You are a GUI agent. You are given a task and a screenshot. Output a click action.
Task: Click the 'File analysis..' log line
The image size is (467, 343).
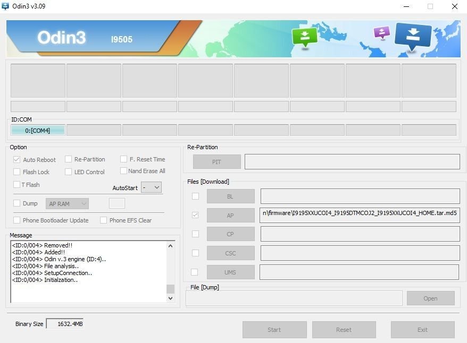tap(45, 266)
